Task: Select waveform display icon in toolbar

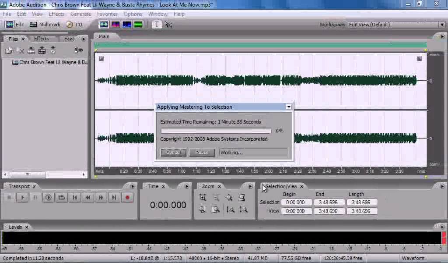Action: (103, 25)
